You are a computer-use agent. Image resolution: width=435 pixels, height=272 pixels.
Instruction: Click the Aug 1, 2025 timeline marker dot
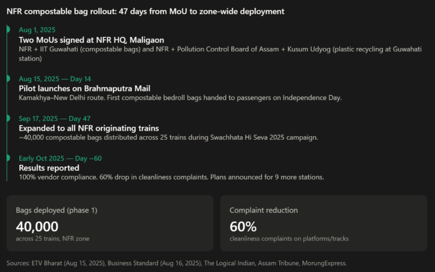[x=8, y=29]
